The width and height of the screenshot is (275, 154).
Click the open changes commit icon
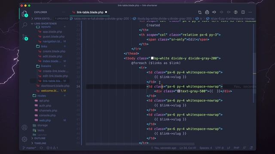[x=214, y=12]
